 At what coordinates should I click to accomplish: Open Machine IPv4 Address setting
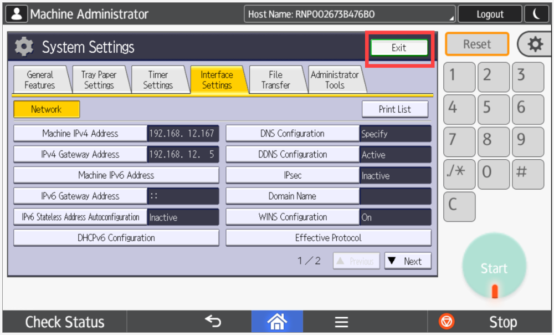tap(80, 133)
